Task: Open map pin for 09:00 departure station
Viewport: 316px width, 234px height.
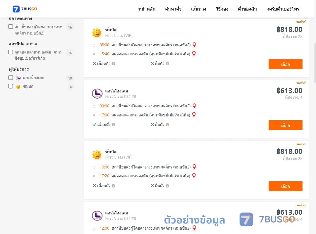Action: click(x=195, y=106)
